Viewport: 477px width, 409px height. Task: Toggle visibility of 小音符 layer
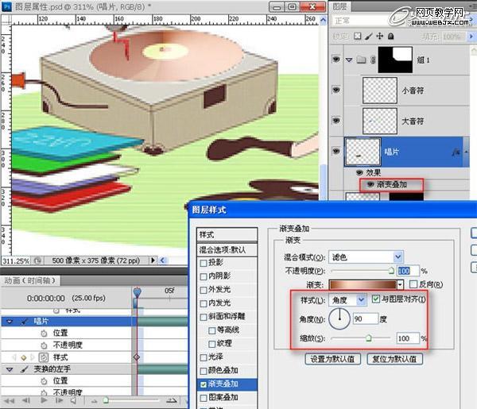[x=335, y=91]
